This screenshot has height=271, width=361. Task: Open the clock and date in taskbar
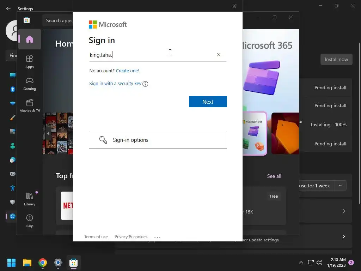click(336, 263)
